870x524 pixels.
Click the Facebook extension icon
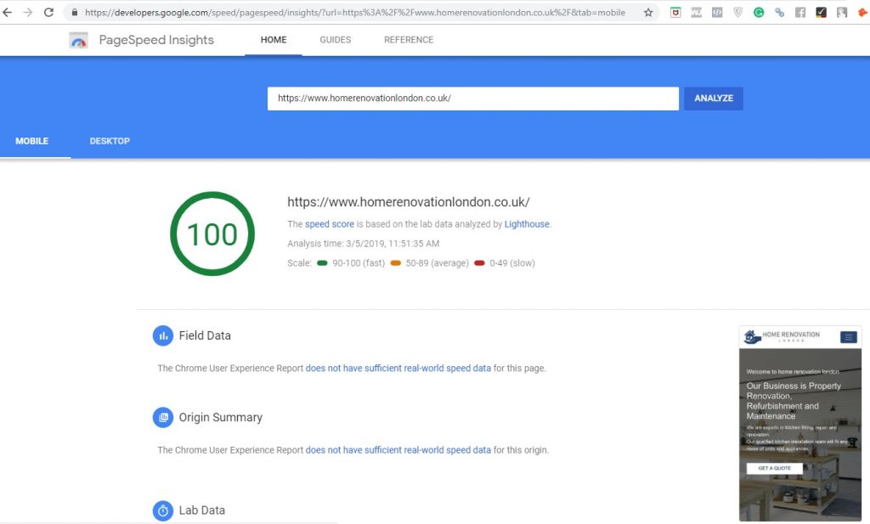799,13
